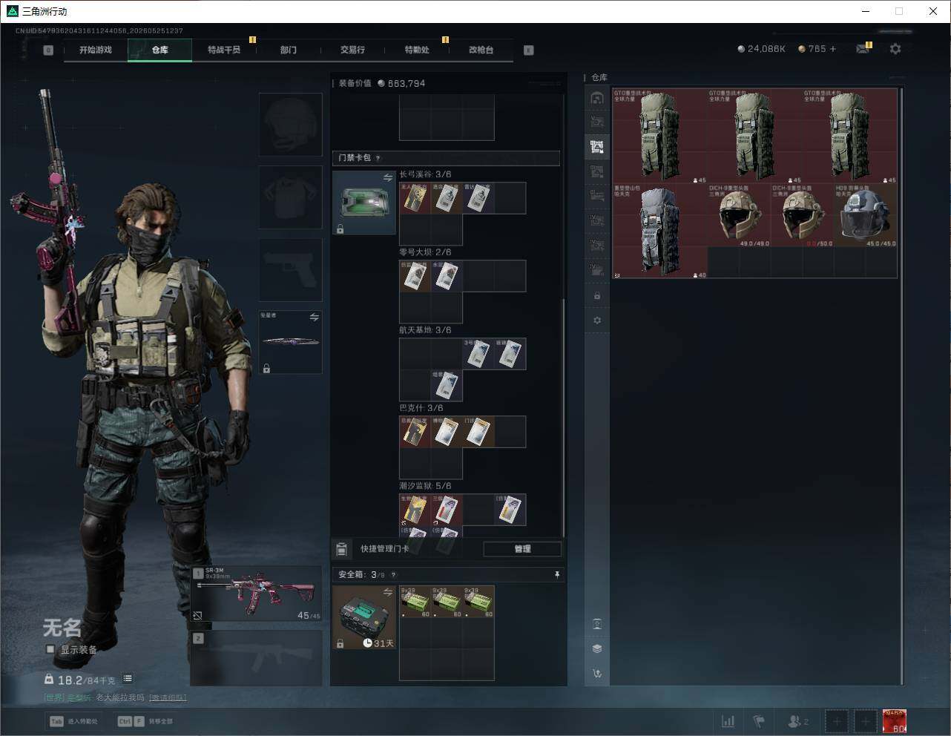
Task: Select the main stash icon atop the sidebar
Action: point(597,98)
